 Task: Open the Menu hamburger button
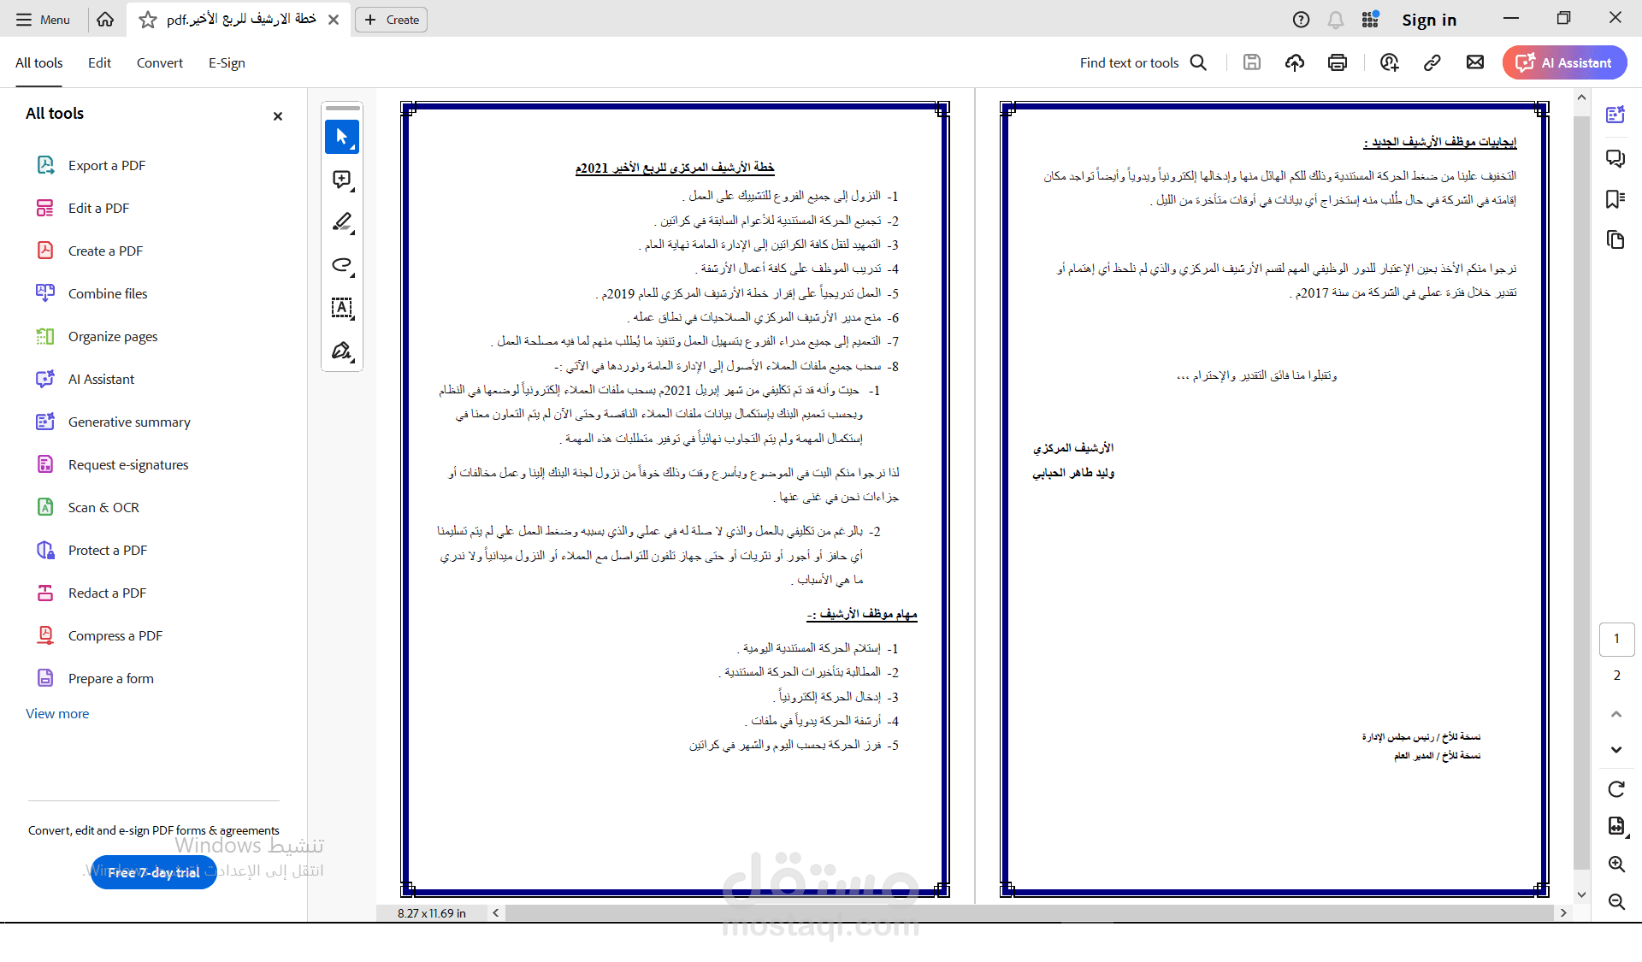[43, 20]
